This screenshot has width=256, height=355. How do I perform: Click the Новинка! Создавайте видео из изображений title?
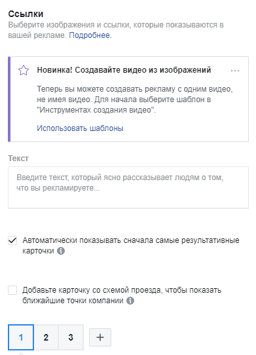pos(124,70)
